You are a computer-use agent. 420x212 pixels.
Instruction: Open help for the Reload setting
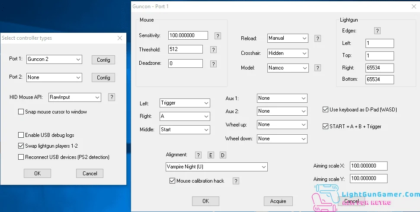[x=317, y=38]
